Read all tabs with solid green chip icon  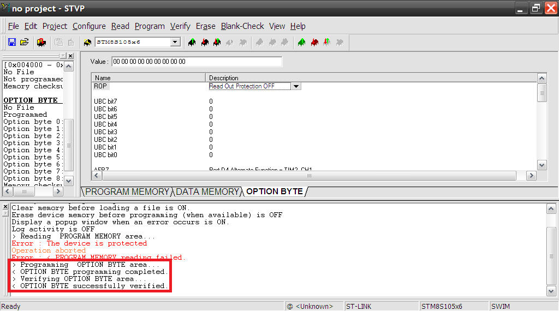301,43
